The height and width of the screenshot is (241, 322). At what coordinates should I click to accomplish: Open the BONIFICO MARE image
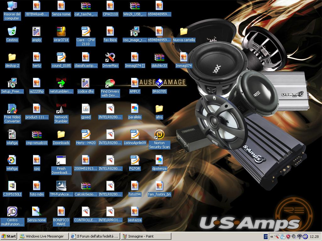click(x=61, y=216)
